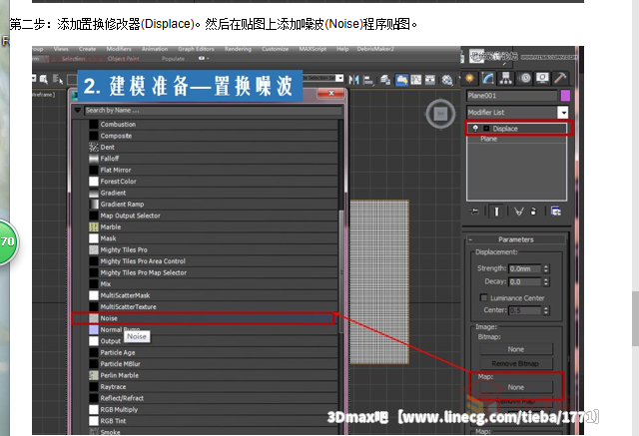Viewport: 639px width, 436px height.
Task: Open the Material Editor icon
Action: point(447,80)
